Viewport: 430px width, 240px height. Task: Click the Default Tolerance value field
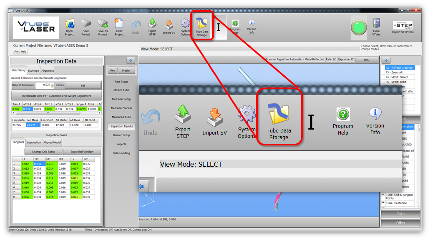[43, 85]
